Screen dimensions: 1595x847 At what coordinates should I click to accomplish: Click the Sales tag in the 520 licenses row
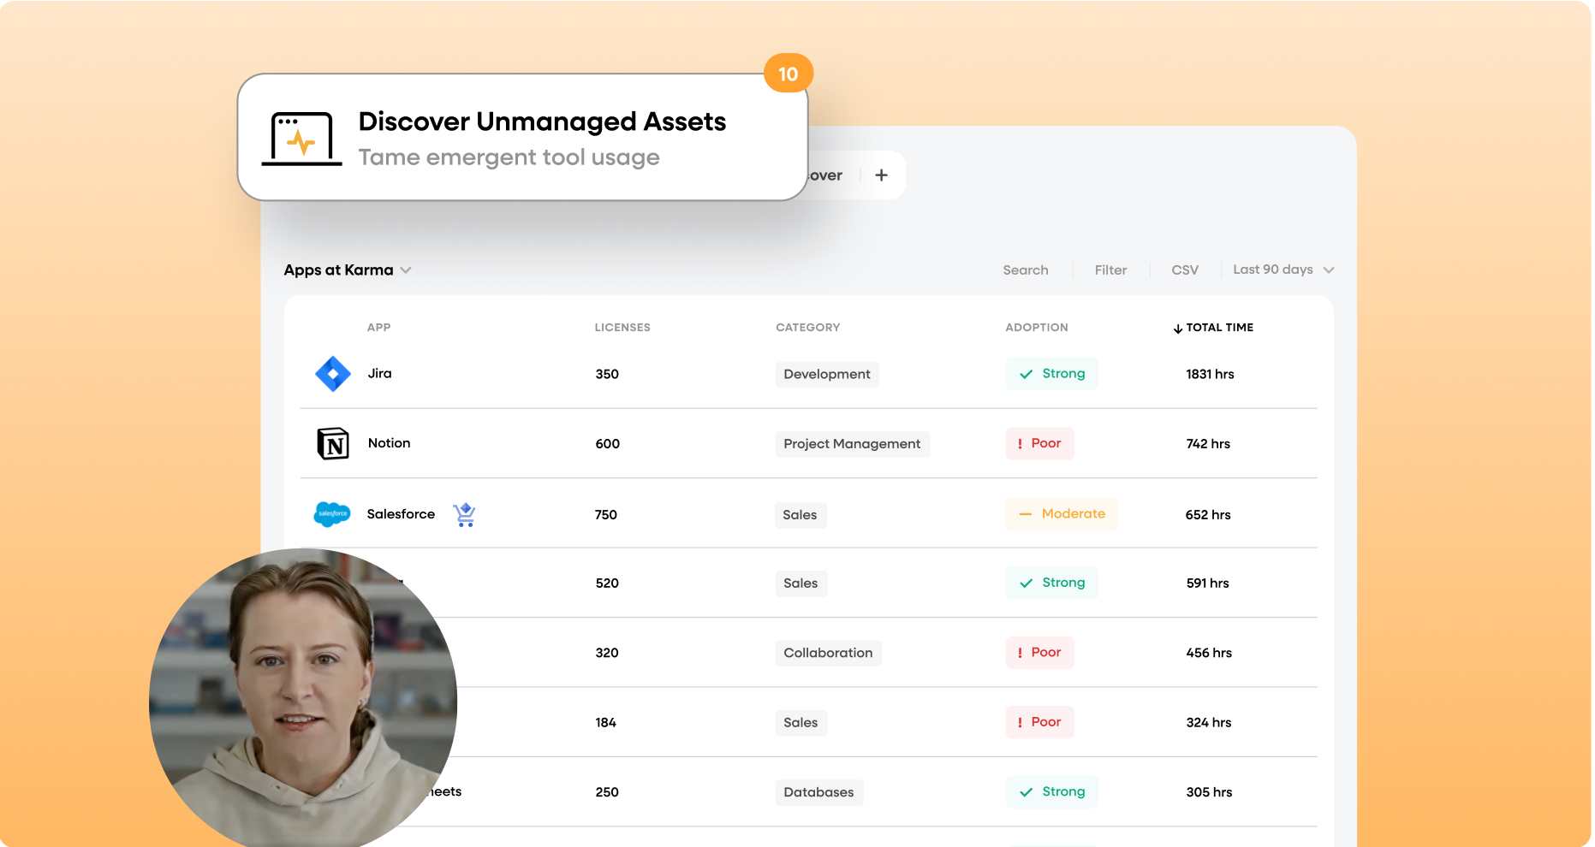point(801,583)
